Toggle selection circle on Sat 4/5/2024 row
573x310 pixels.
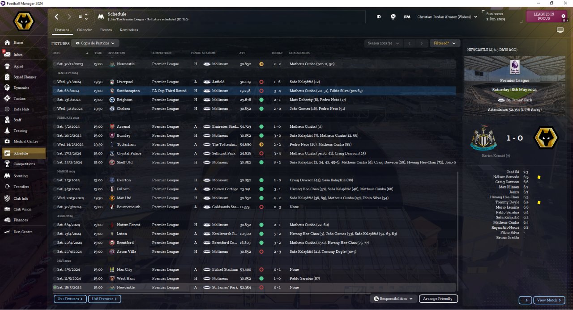pos(55,269)
